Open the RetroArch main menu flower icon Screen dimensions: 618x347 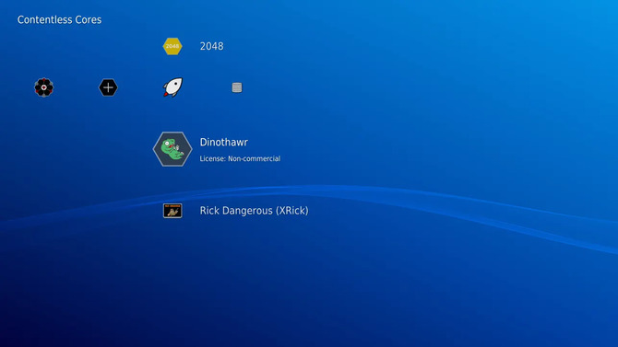point(43,87)
